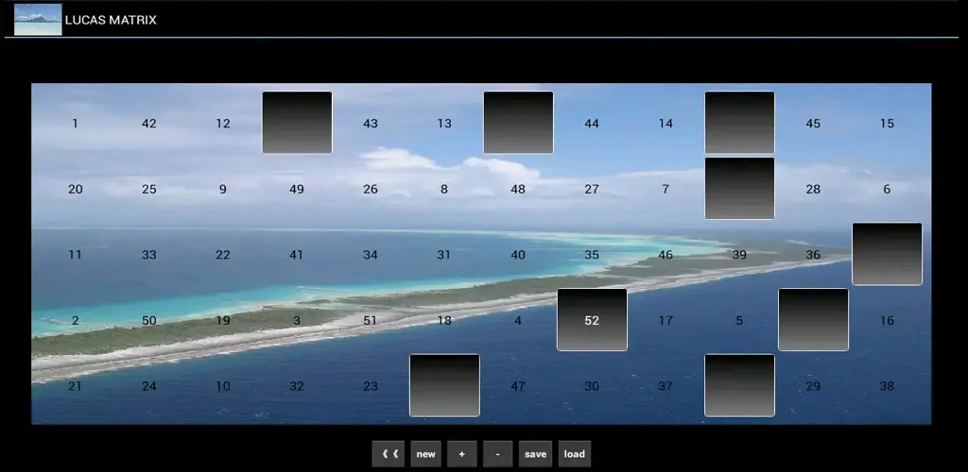Click tile number 46
The width and height of the screenshot is (968, 472).
point(665,255)
